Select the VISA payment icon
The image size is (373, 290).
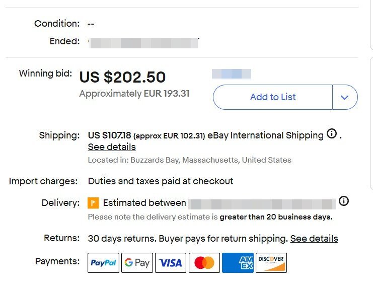point(171,263)
